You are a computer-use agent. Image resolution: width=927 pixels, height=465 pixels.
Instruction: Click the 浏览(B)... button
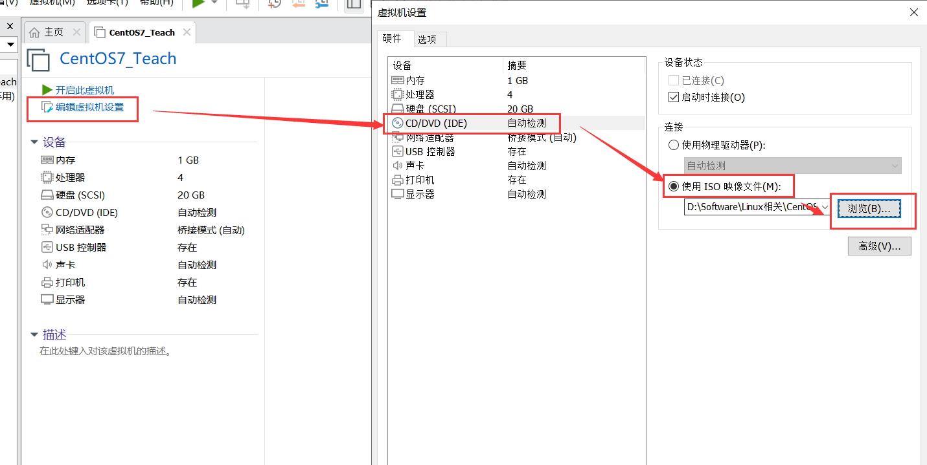869,208
